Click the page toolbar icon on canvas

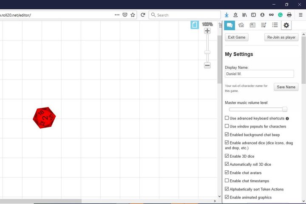(195, 25)
